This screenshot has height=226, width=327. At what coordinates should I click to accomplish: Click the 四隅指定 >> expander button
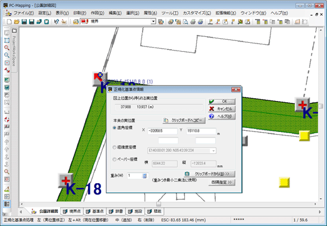(x=222, y=182)
